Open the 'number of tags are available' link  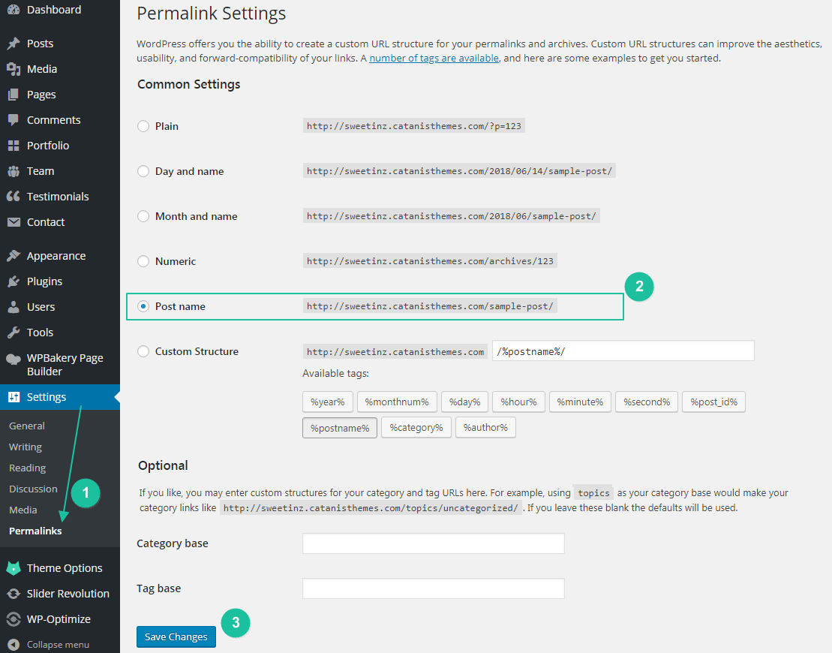pos(434,58)
